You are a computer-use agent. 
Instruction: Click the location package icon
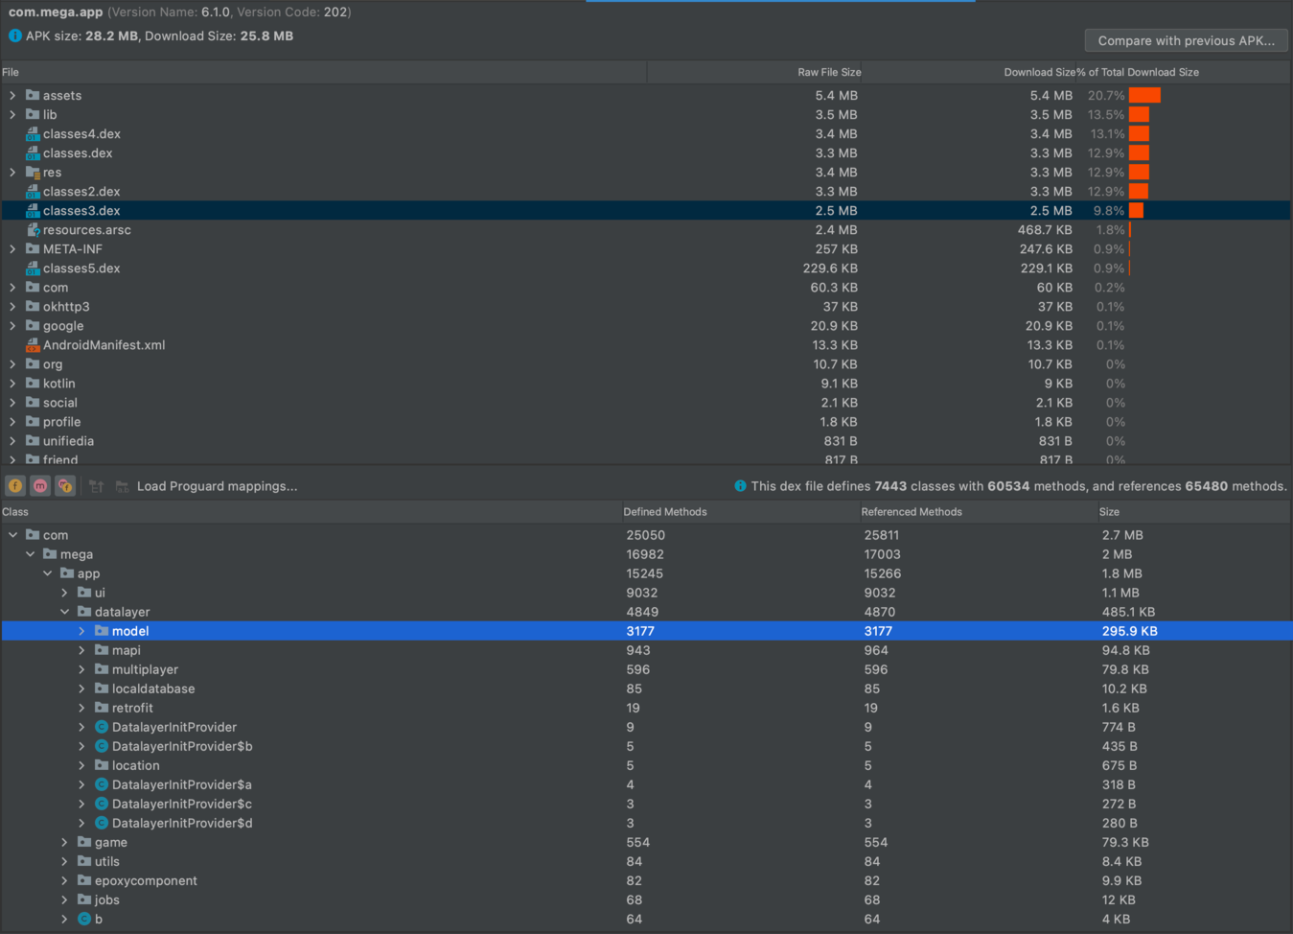pos(102,765)
